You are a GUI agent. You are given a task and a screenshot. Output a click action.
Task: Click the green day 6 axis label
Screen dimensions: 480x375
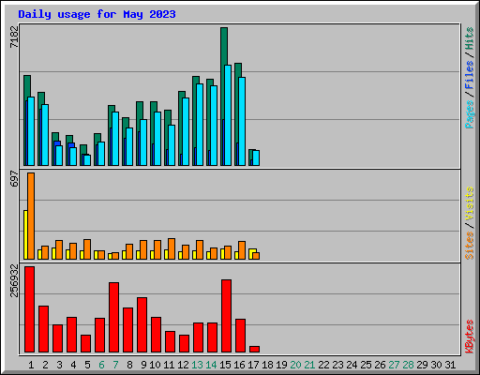101,365
